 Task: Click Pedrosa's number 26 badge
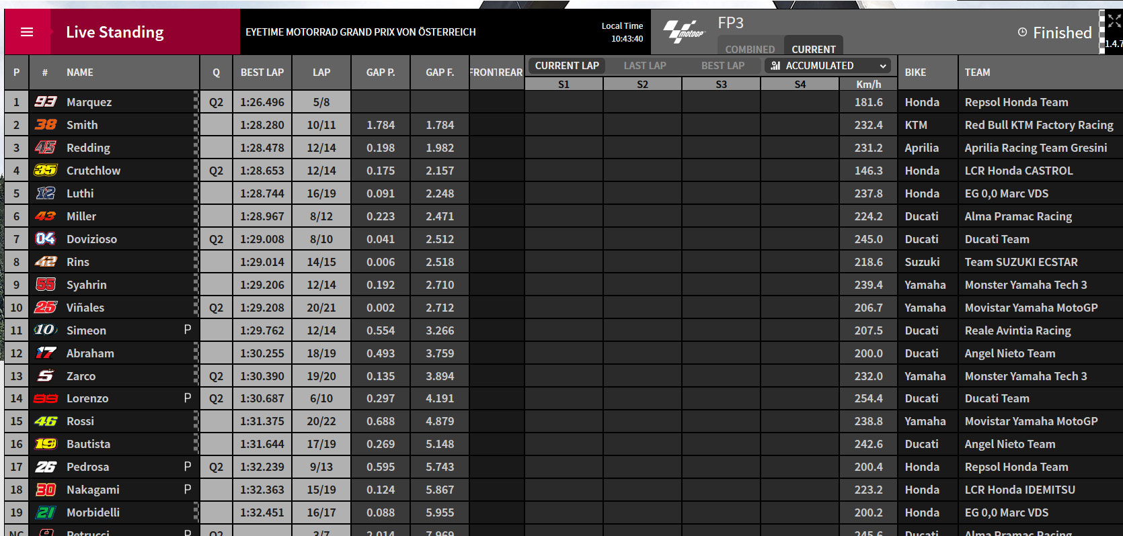pos(46,467)
